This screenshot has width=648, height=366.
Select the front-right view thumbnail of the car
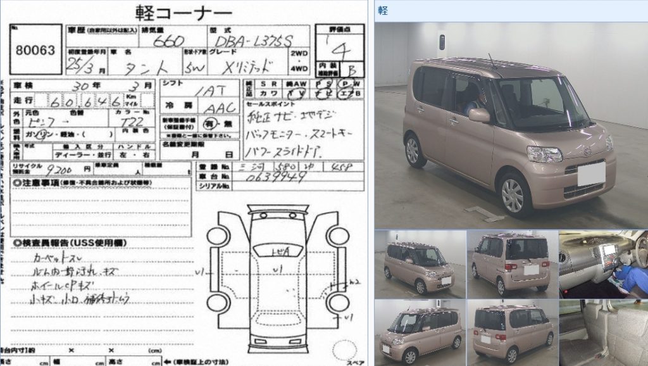pyautogui.click(x=420, y=264)
